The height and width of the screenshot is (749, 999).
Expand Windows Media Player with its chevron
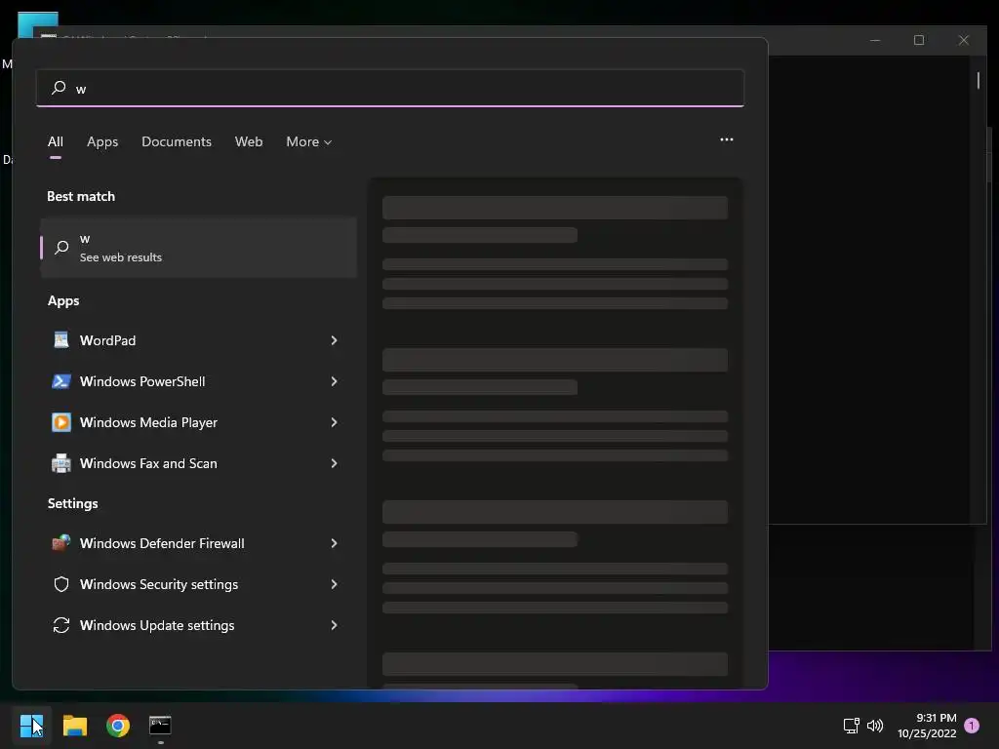334,422
